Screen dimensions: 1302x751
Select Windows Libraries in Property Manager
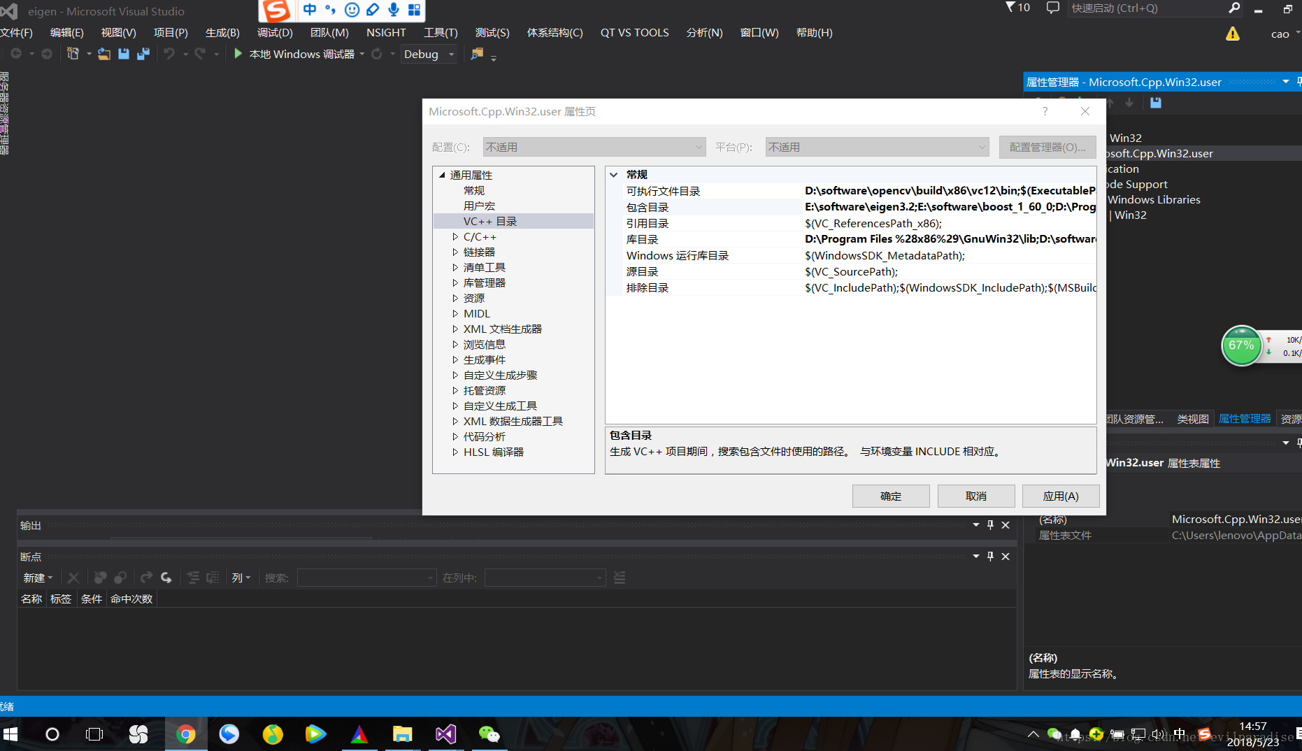click(x=1154, y=200)
